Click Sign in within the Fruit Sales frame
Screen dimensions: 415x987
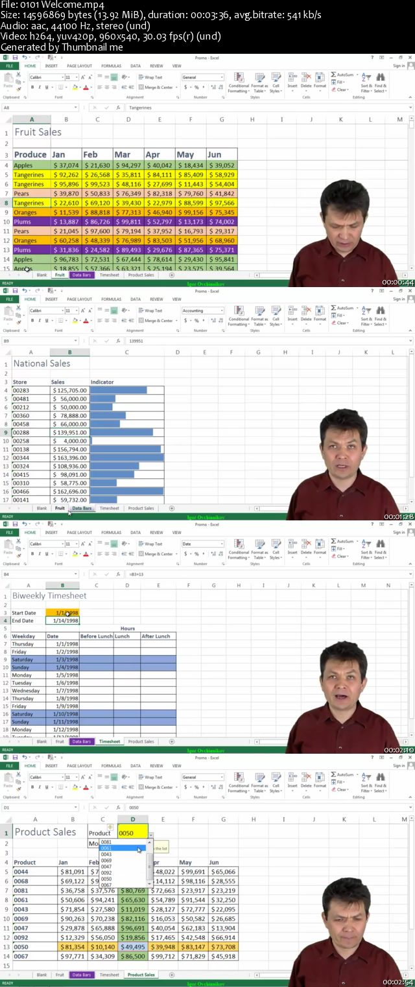399,65
